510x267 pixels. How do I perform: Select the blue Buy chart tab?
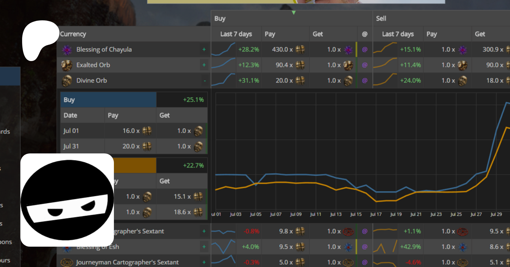[x=108, y=100]
